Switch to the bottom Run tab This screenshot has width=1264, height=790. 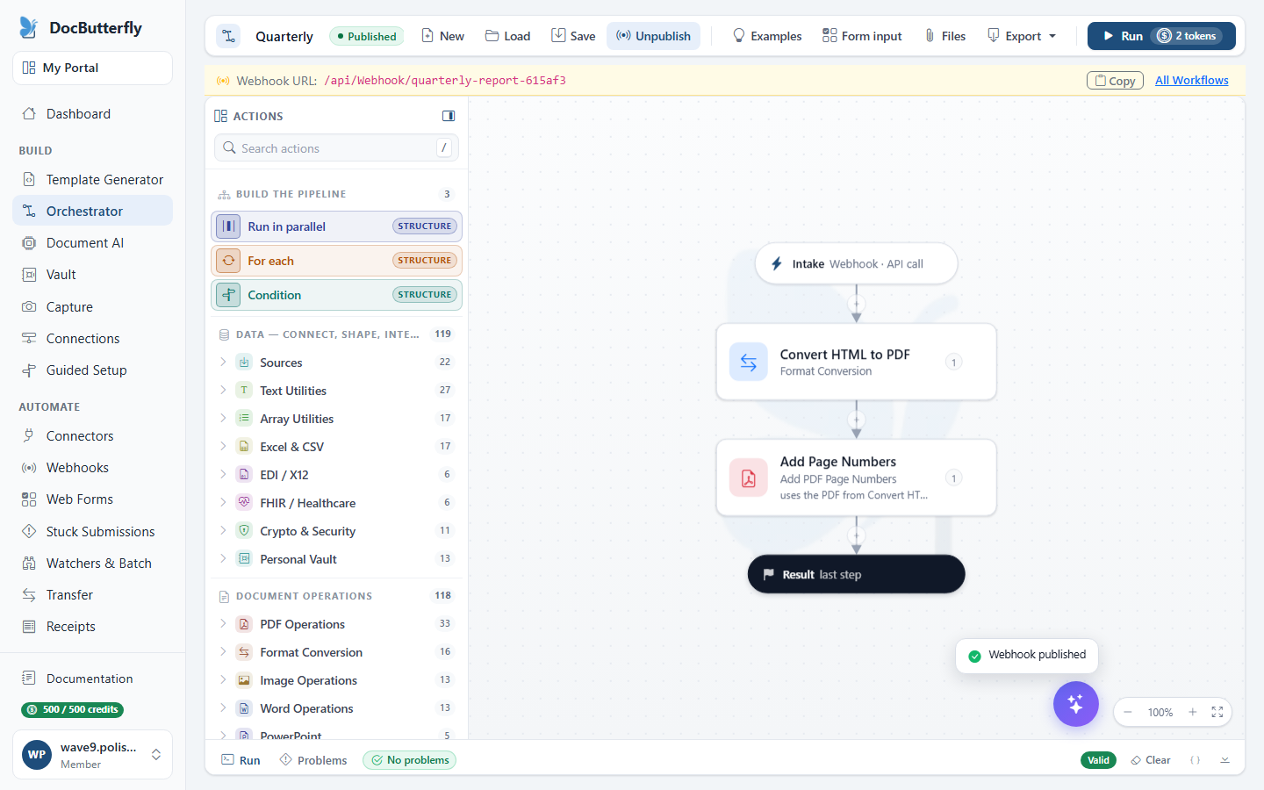coord(241,760)
